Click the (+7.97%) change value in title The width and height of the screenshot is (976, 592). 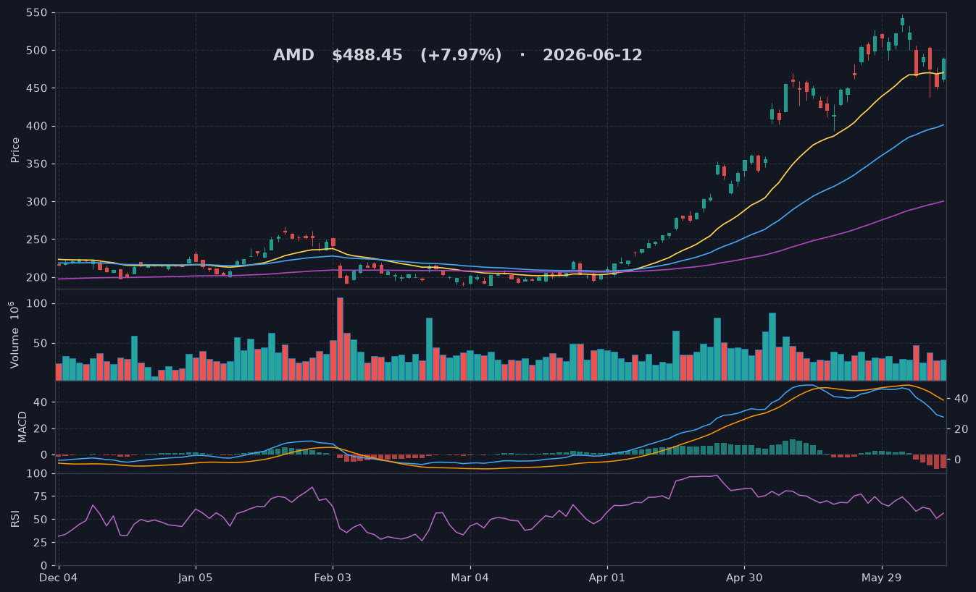tap(461, 56)
